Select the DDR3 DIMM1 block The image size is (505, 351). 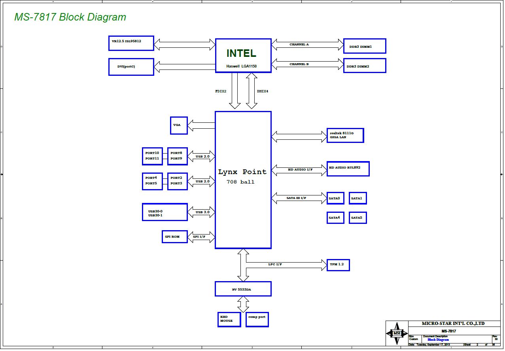pos(364,46)
